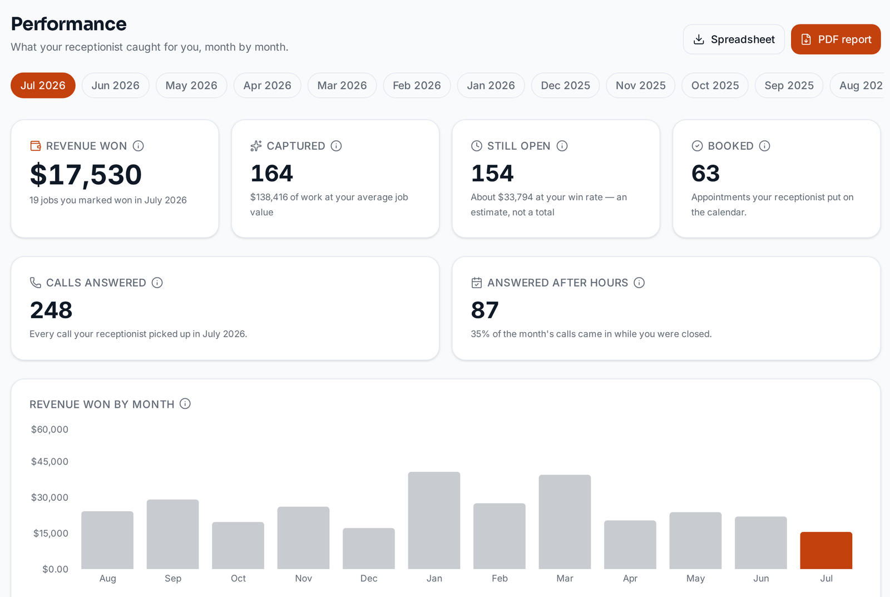Click the 154 still open count

492,174
